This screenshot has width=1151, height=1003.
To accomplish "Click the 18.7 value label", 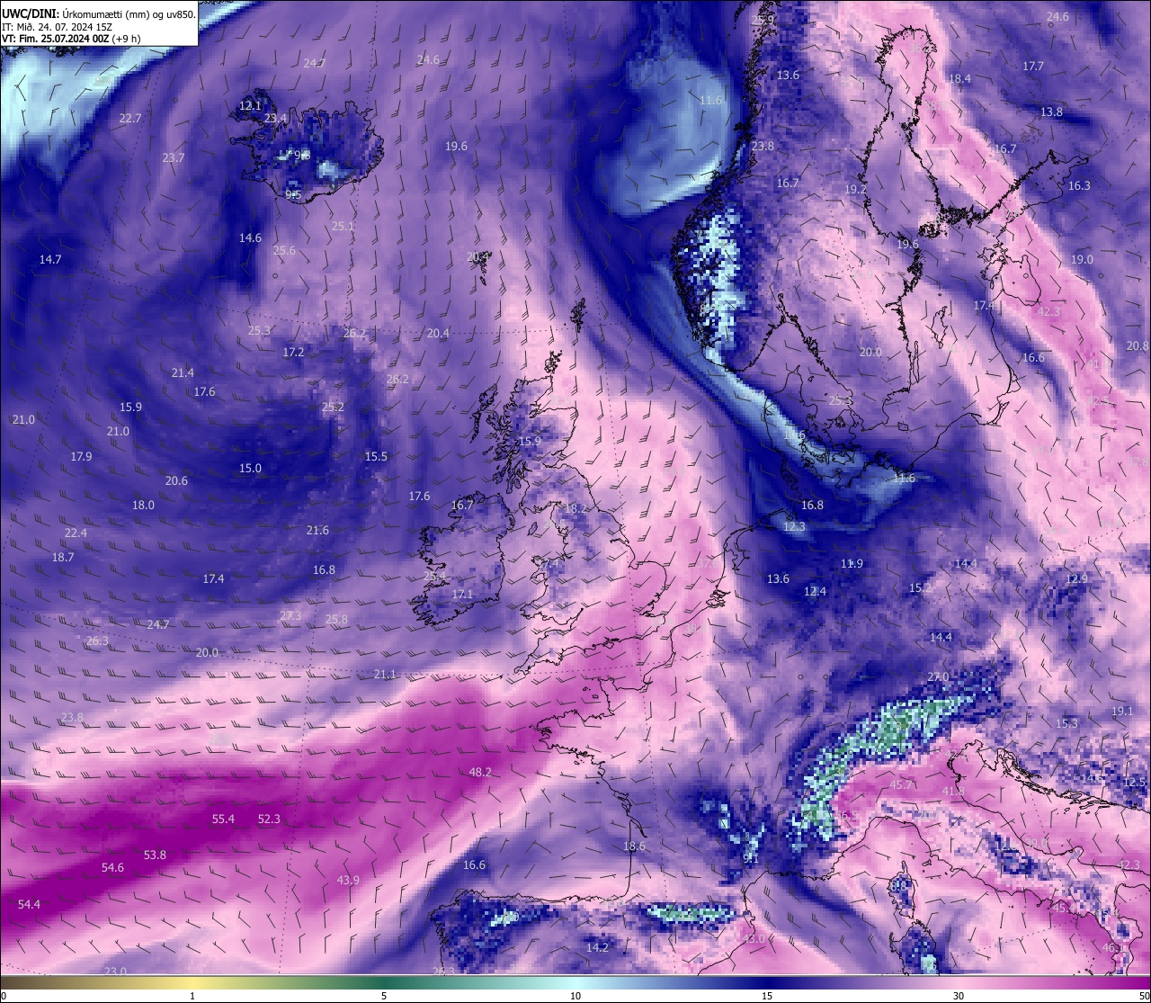I will point(63,557).
